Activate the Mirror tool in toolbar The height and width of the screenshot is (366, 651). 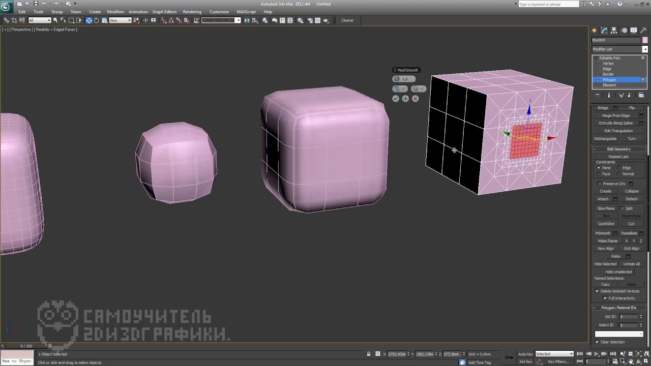(247, 20)
